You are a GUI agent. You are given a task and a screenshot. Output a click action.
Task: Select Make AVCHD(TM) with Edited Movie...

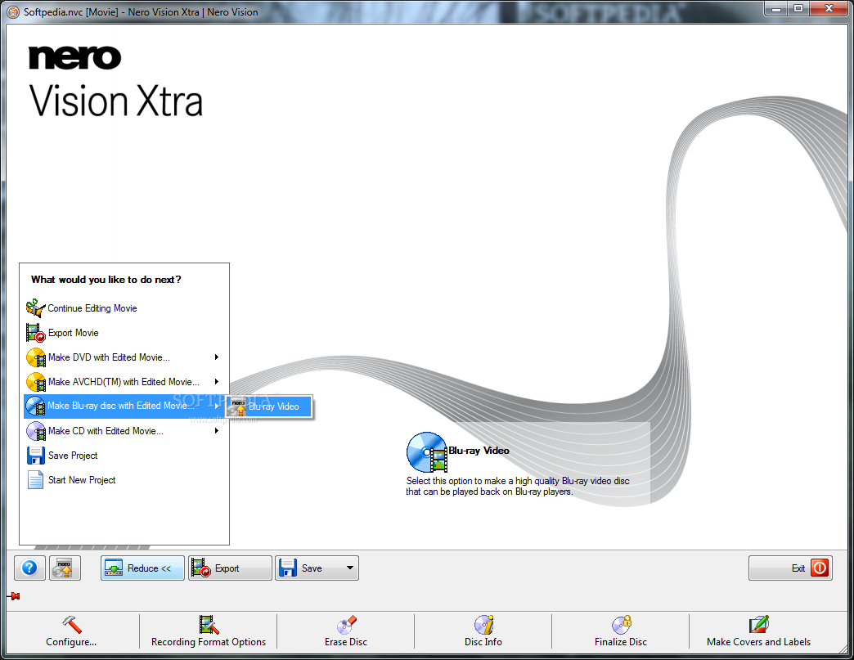(124, 382)
